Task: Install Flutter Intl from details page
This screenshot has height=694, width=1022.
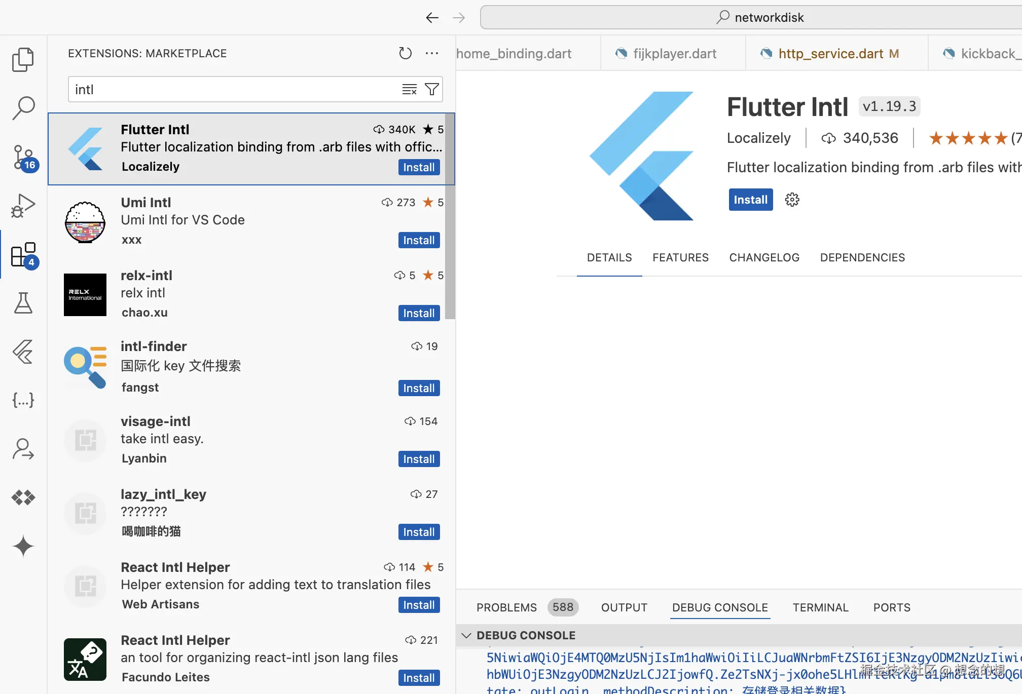Action: [750, 200]
